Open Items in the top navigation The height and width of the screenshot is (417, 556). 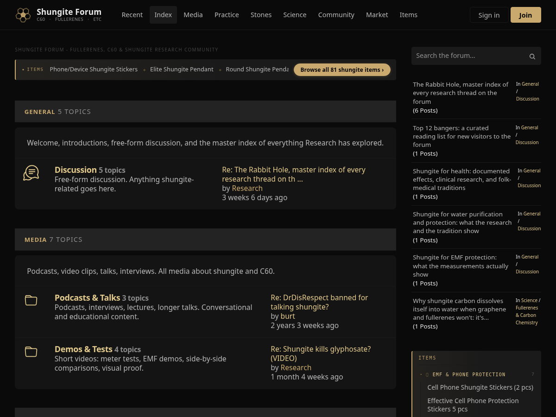[x=409, y=15]
